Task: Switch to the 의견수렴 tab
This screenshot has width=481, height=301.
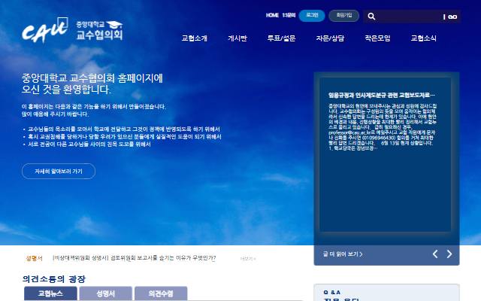Action: coord(161,293)
